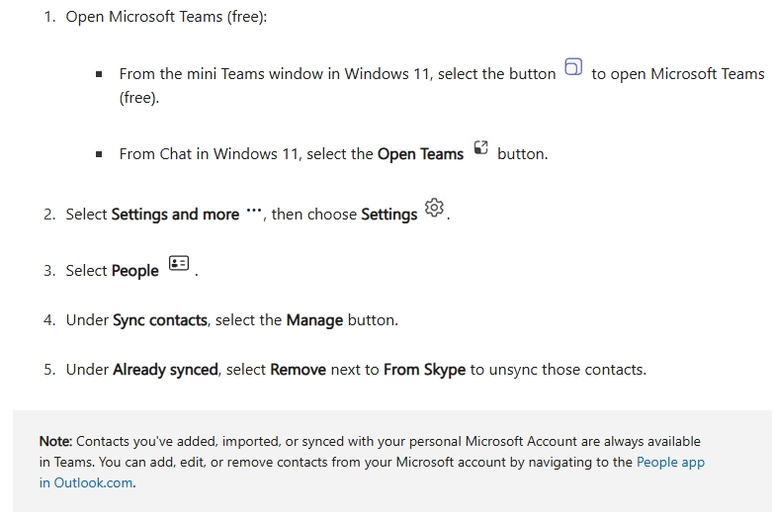The width and height of the screenshot is (774, 522).
Task: Click the second square bullet marker
Action: (x=99, y=155)
